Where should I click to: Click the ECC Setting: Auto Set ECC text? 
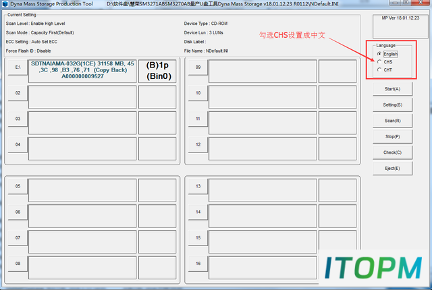(x=32, y=42)
